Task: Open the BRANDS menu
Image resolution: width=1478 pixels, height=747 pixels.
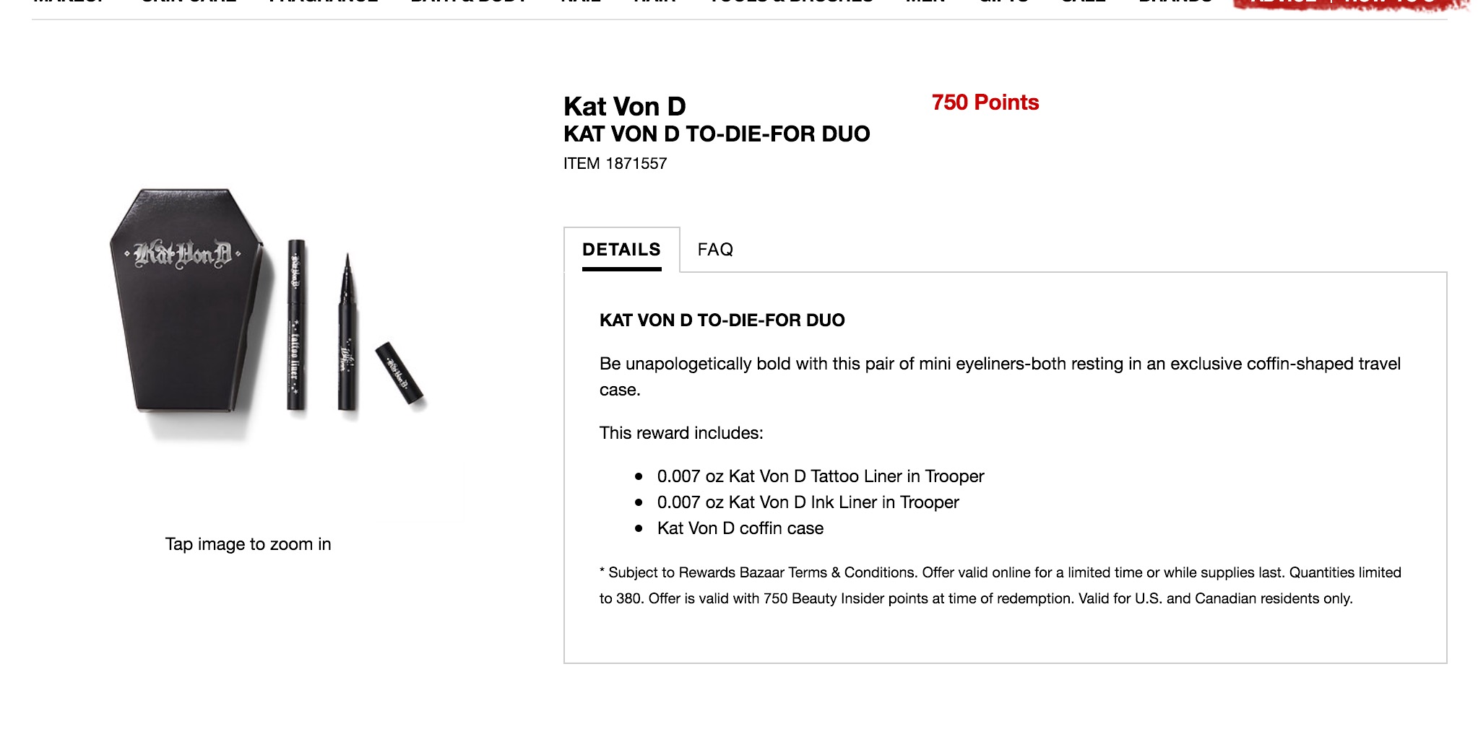Action: point(1174,6)
